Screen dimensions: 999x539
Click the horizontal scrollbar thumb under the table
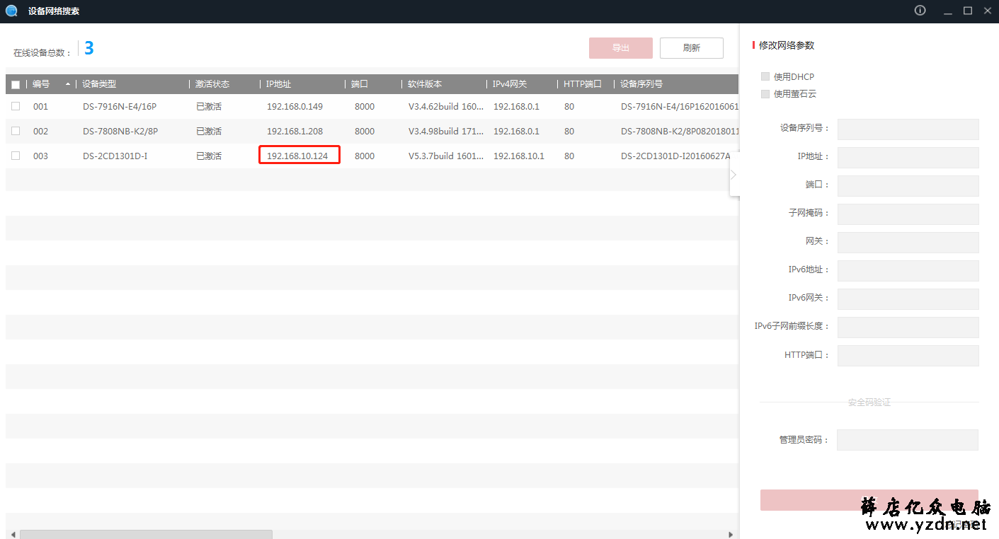tap(146, 535)
